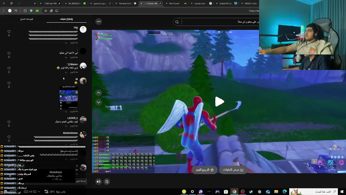Viewport: 346px width, 195px height.
Task: Switch to The best Chat browser tab
Action: pyautogui.click(x=125, y=4)
